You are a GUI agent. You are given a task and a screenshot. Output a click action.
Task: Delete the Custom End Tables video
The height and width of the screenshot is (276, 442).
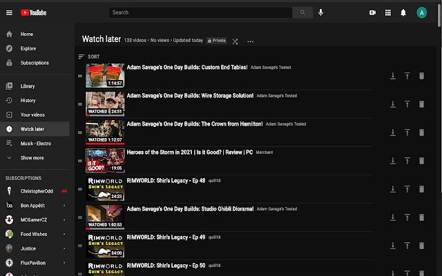click(x=421, y=76)
